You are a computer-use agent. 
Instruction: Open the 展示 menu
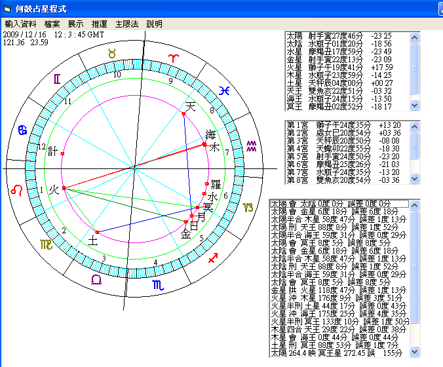tap(76, 24)
